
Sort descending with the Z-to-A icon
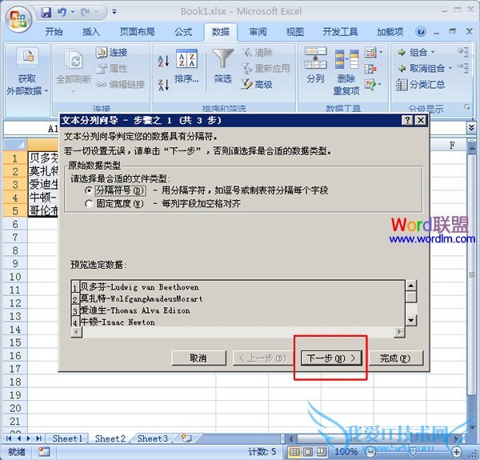pyautogui.click(x=163, y=85)
